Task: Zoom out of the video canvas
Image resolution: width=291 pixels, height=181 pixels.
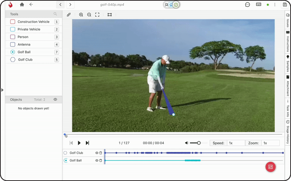Action: pos(89,15)
